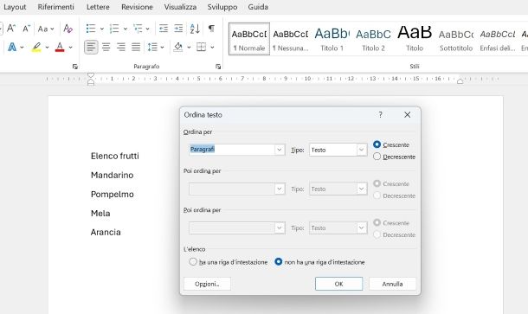Select Crescente for first sort key

tap(391, 144)
